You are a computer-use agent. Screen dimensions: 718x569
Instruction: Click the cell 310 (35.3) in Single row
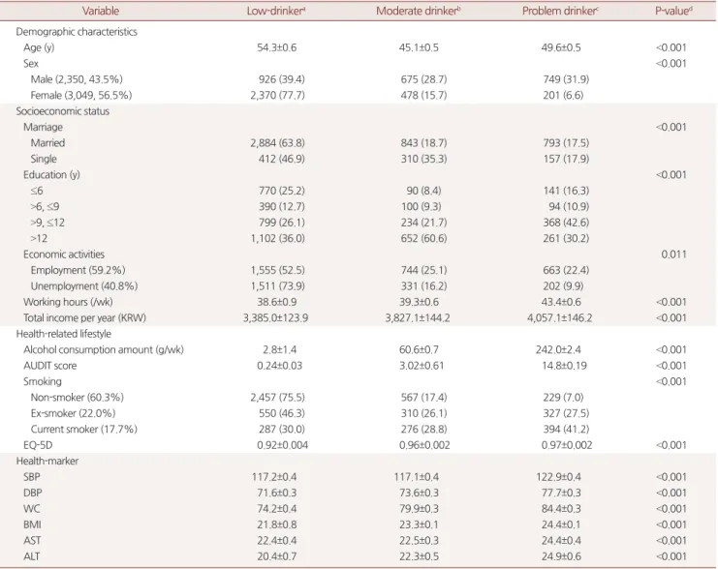(x=423, y=159)
